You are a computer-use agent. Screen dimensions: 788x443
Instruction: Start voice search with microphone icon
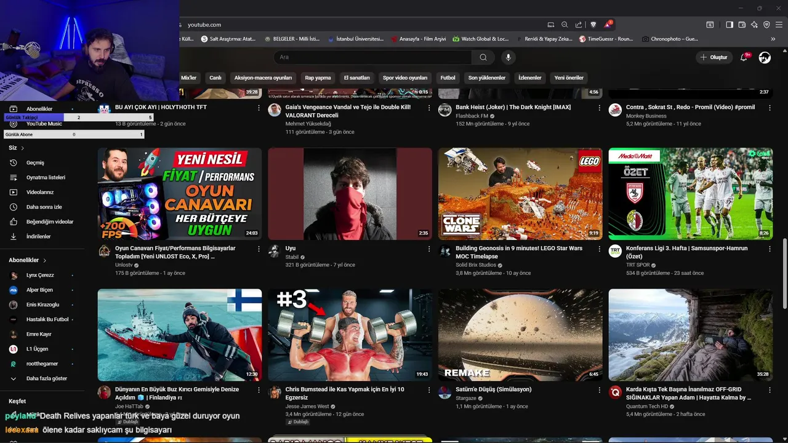(508, 57)
